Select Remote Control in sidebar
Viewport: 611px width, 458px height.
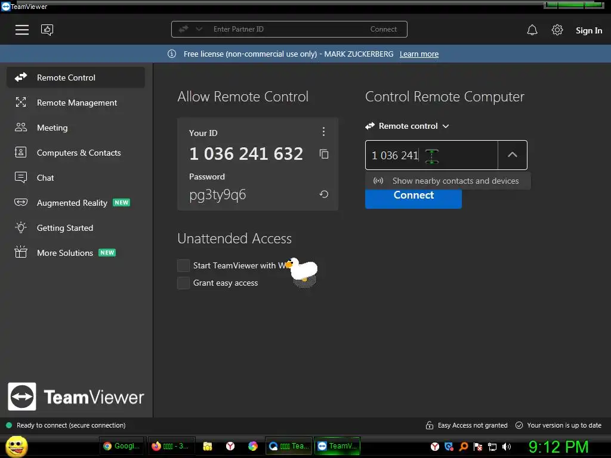point(76,78)
